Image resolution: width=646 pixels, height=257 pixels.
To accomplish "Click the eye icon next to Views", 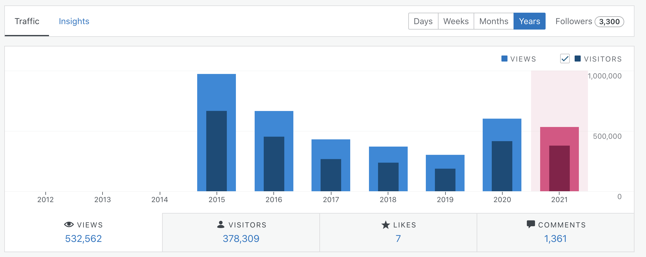I will click(69, 224).
